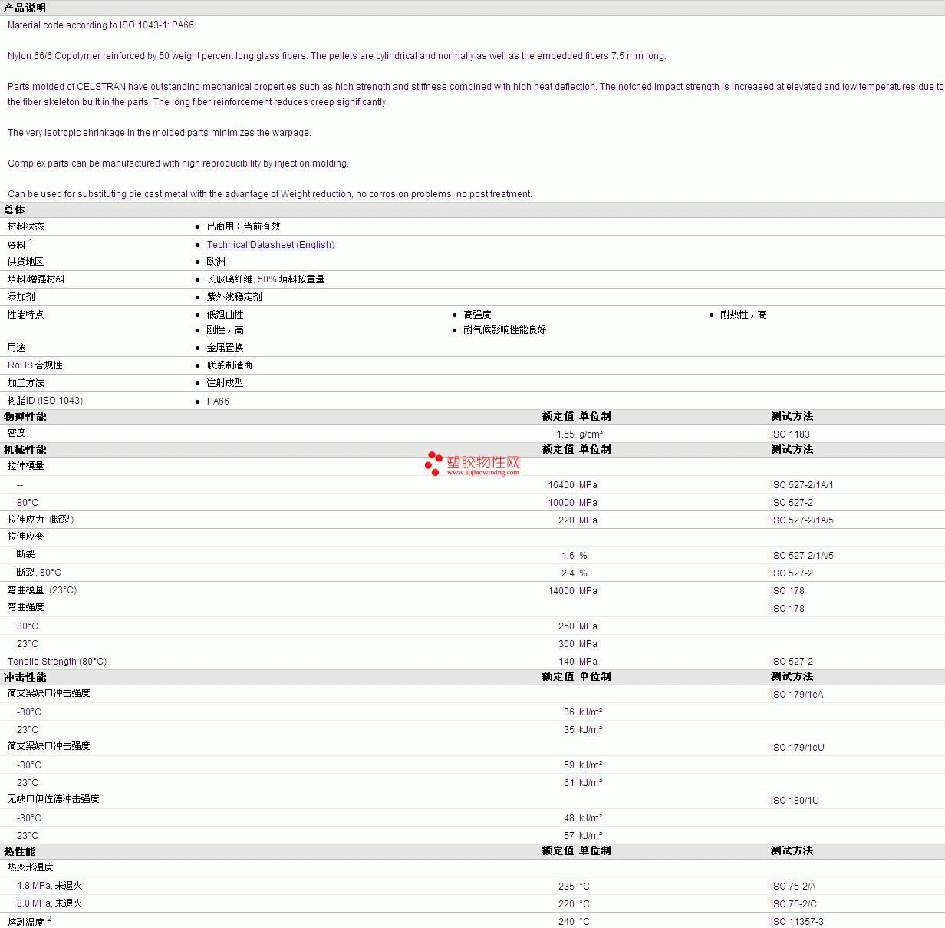Click the impact strength value 36
The width and height of the screenshot is (945, 928).
569,712
